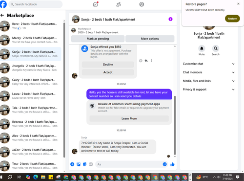
Task: Click Sonja's avatar in chat header
Action: coord(76,19)
